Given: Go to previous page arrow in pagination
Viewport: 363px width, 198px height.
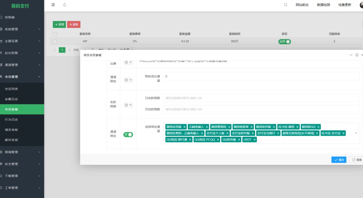Looking at the screenshot, I should click(x=55, y=50).
